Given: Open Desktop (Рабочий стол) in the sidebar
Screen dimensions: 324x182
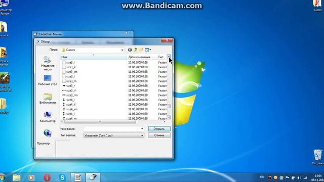Looking at the screenshot, I should pyautogui.click(x=48, y=80).
